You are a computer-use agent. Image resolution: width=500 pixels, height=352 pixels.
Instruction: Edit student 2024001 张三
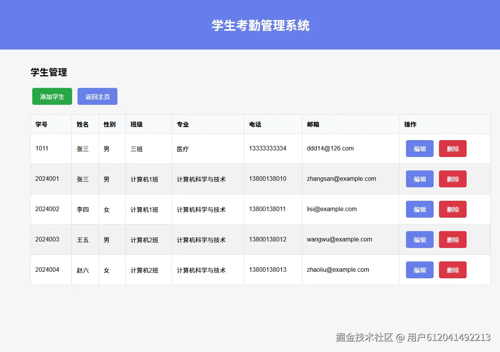419,179
